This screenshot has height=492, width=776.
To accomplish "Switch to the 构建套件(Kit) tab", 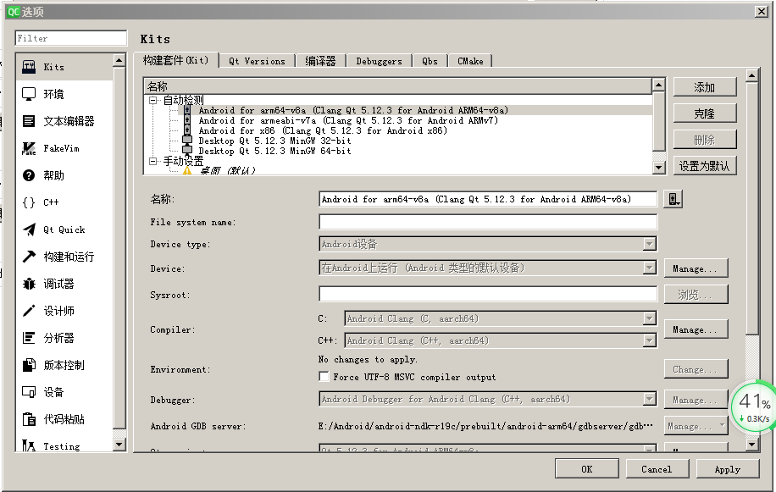I will click(x=175, y=60).
